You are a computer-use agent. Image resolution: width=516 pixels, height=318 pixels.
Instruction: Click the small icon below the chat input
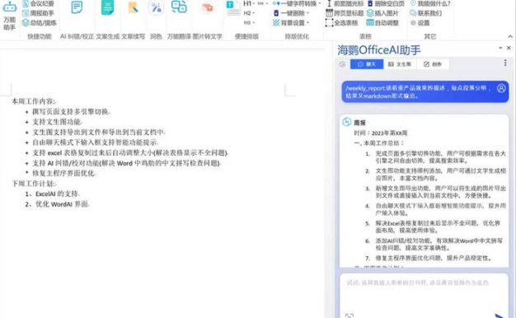pyautogui.click(x=349, y=316)
